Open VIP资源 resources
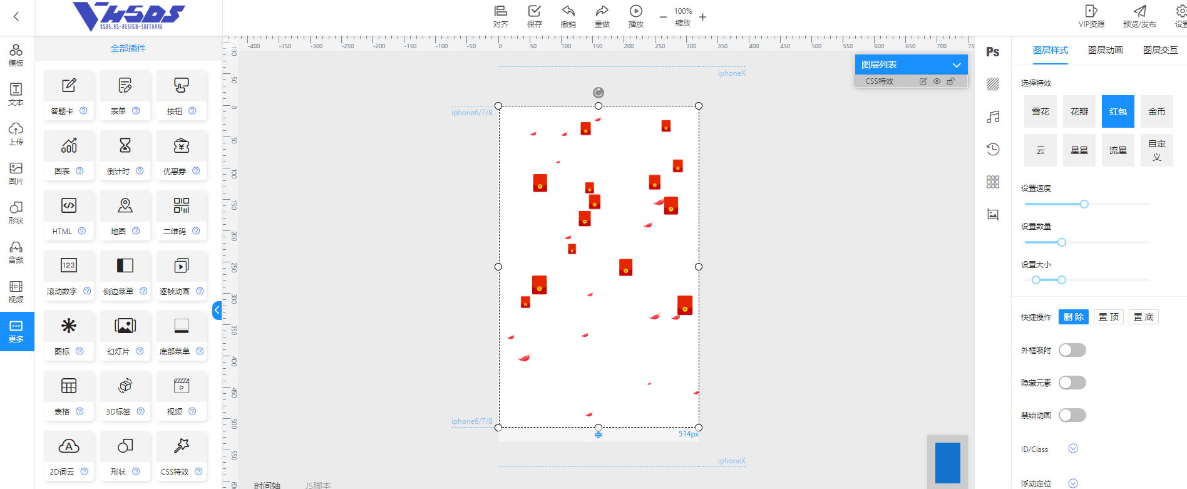This screenshot has width=1187, height=489. pos(1091,17)
